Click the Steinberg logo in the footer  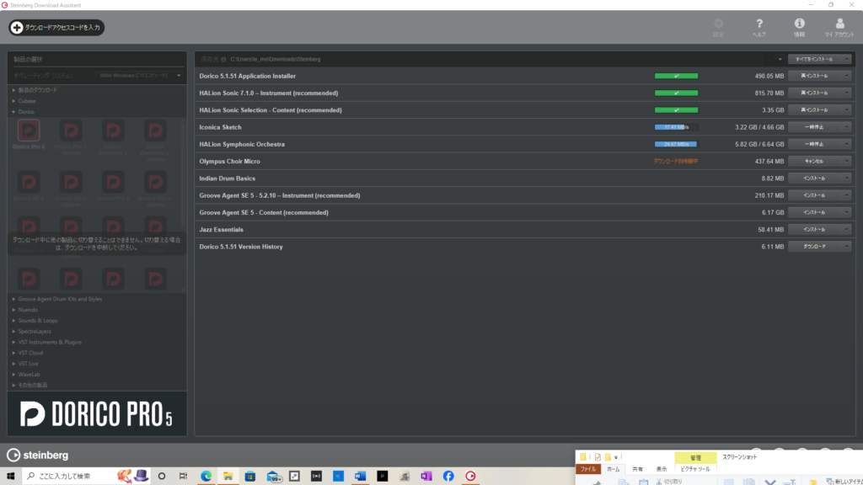[x=37, y=455]
